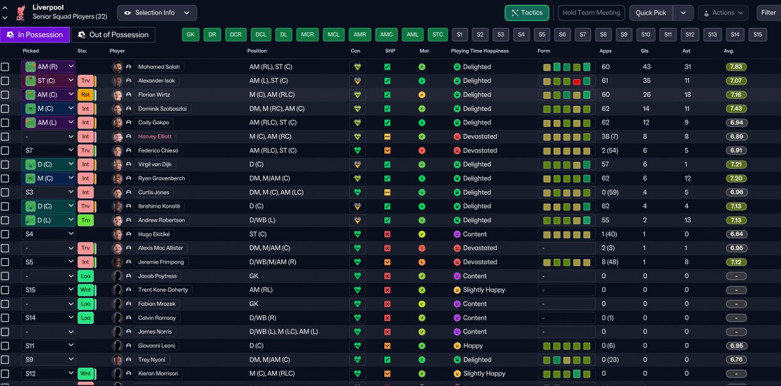Click Alexis Mac Allister's morale icon
Screen dimensions: 781x386
[422, 248]
